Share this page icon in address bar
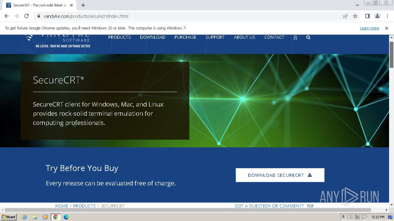Screen dimensions: 394x221 point(345,16)
